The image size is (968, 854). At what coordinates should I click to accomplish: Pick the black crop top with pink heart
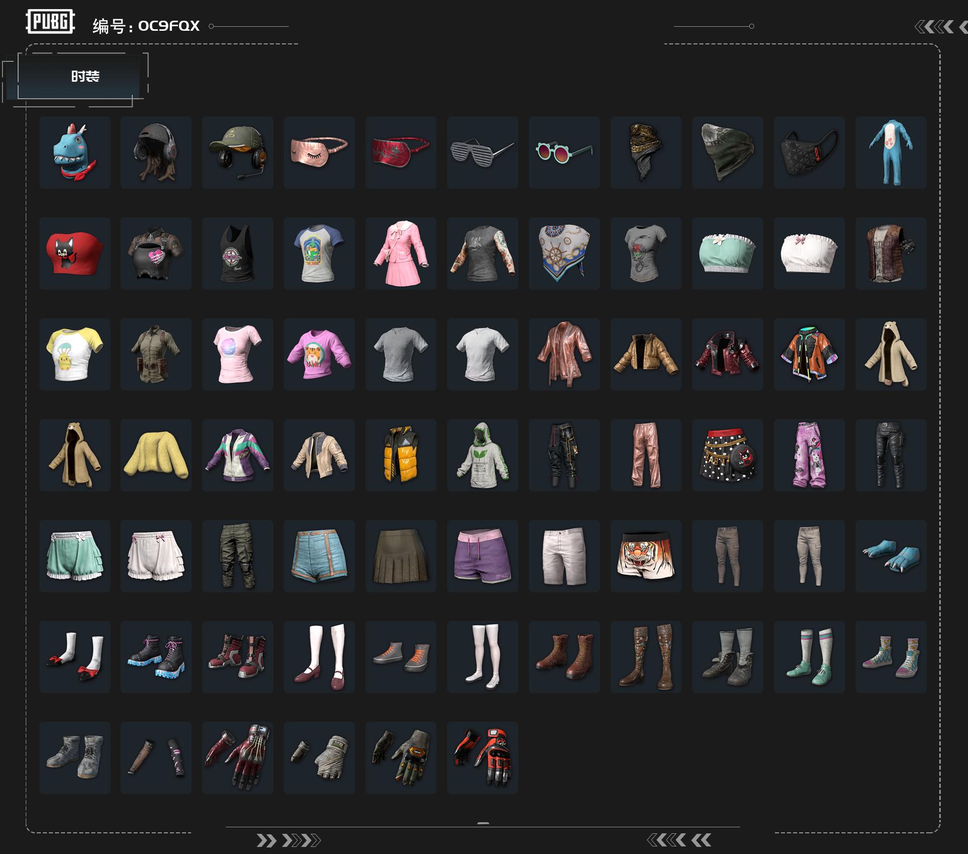click(x=156, y=253)
